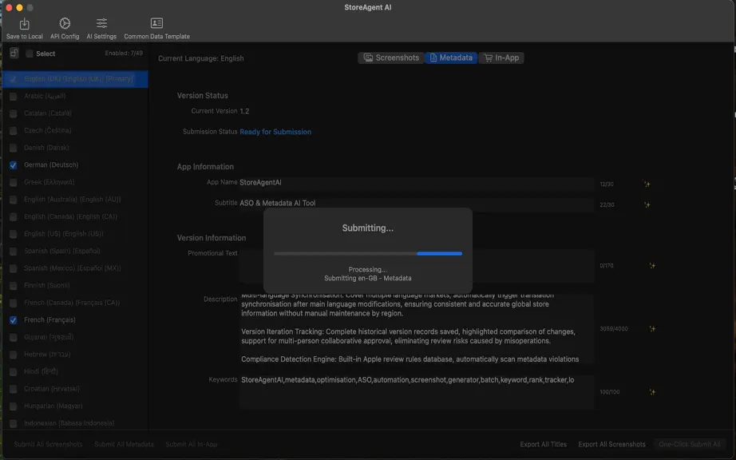
Task: Click the 100/100 keywords character count
Action: tap(610, 392)
